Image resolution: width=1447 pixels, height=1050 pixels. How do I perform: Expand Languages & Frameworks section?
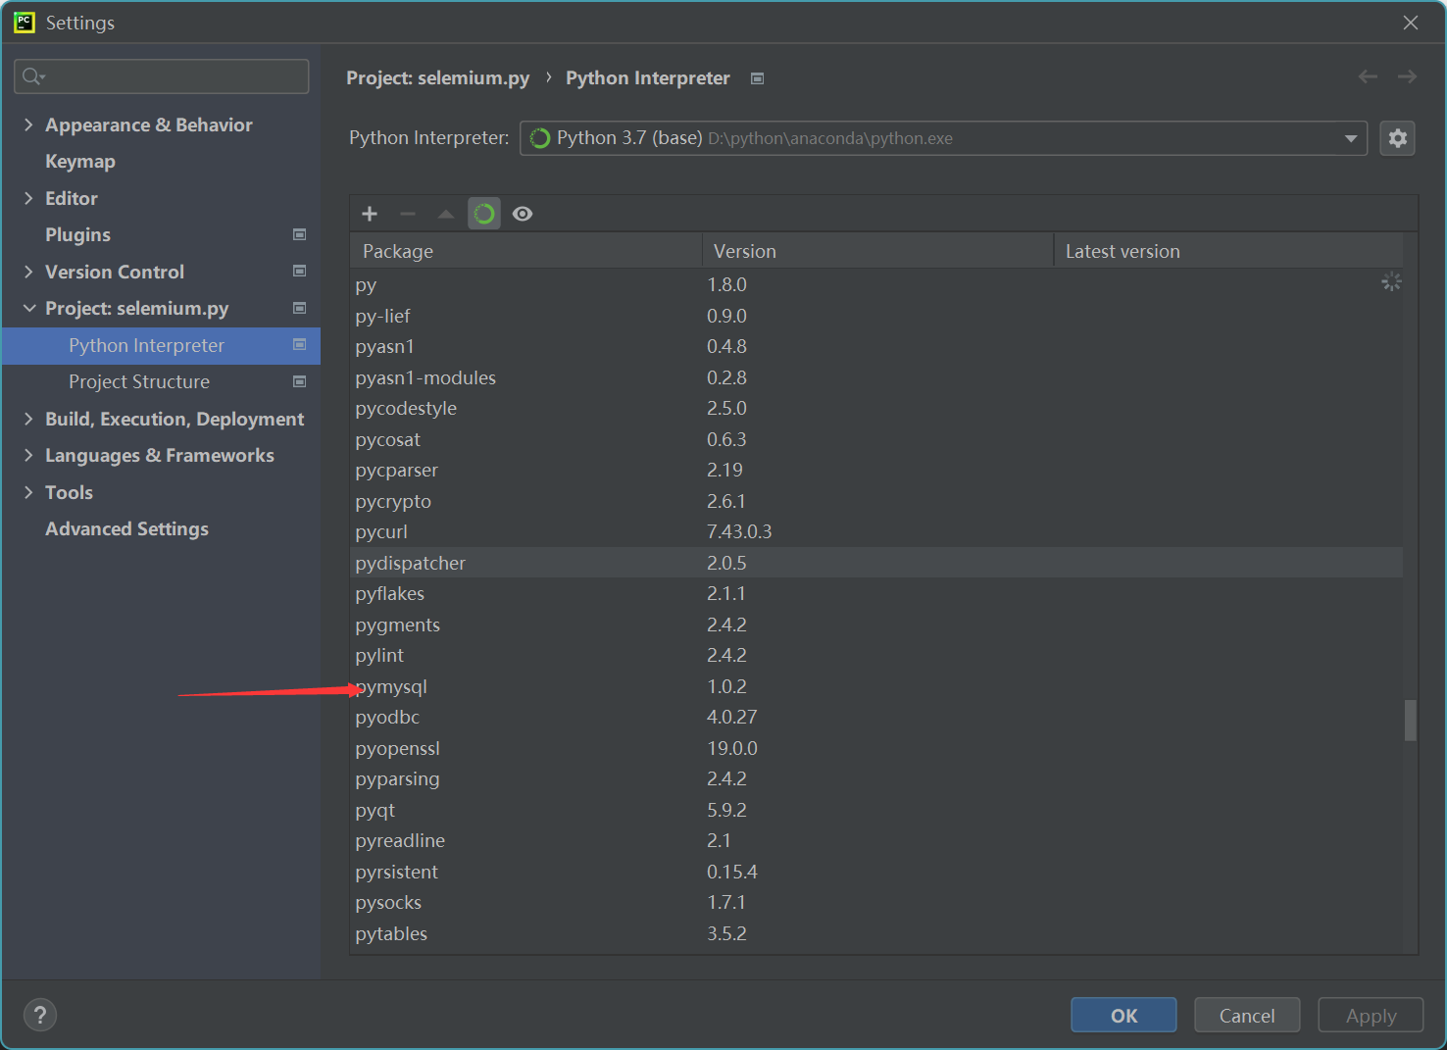28,455
